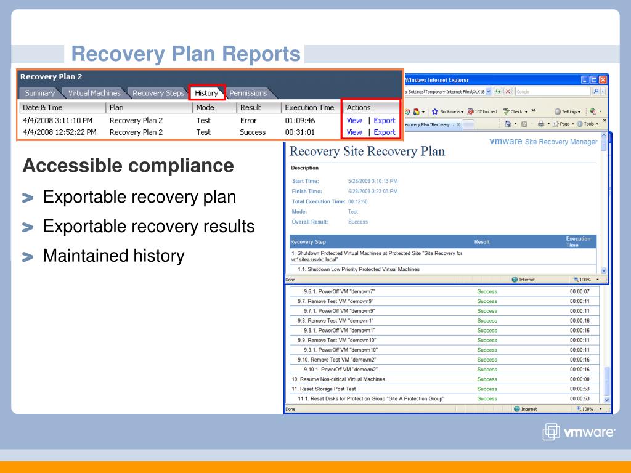Select the '4/4/2008 3:11:10 PM' history row
Image resolution: width=631 pixels, height=473 pixels.
(x=210, y=120)
